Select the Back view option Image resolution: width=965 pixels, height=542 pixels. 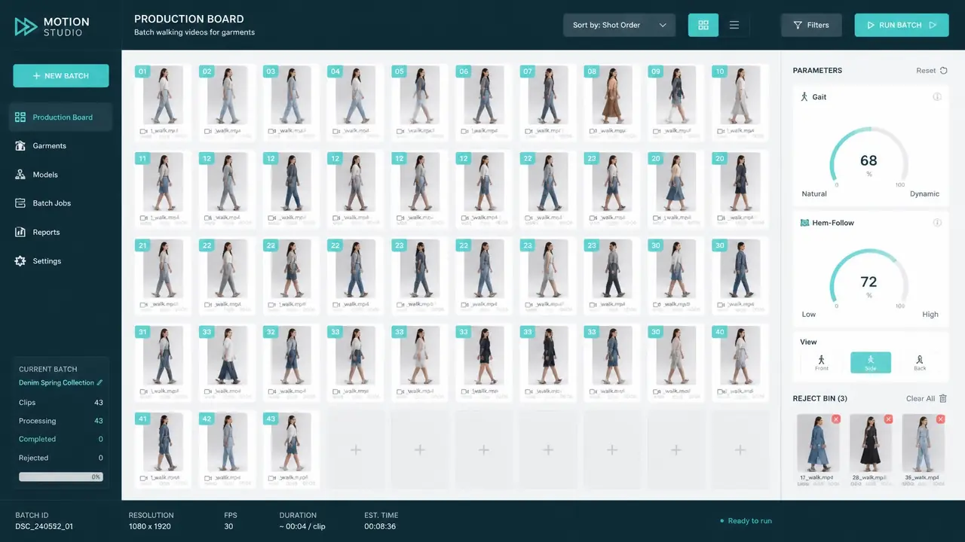920,363
